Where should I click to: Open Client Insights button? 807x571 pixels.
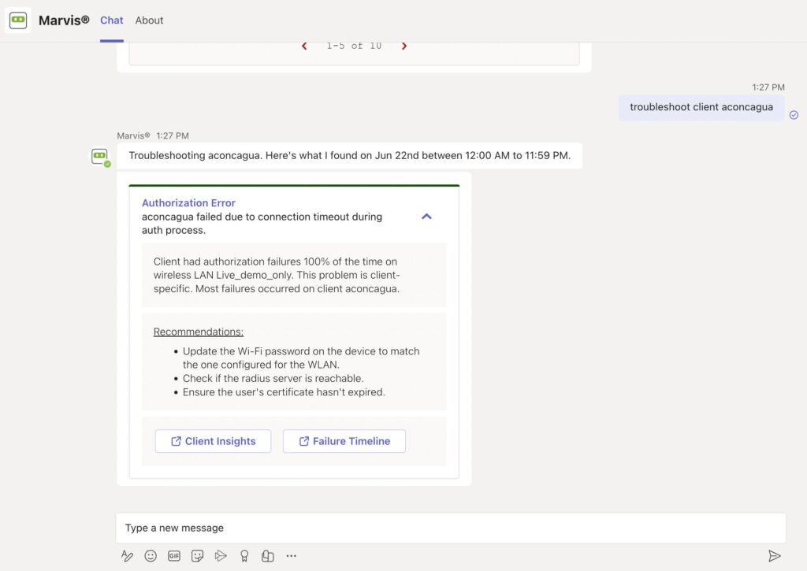click(213, 441)
